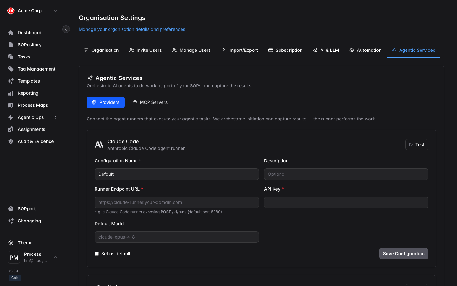The height and width of the screenshot is (286, 457).
Task: Click the organisation details subtitle text
Action: [x=132, y=29]
